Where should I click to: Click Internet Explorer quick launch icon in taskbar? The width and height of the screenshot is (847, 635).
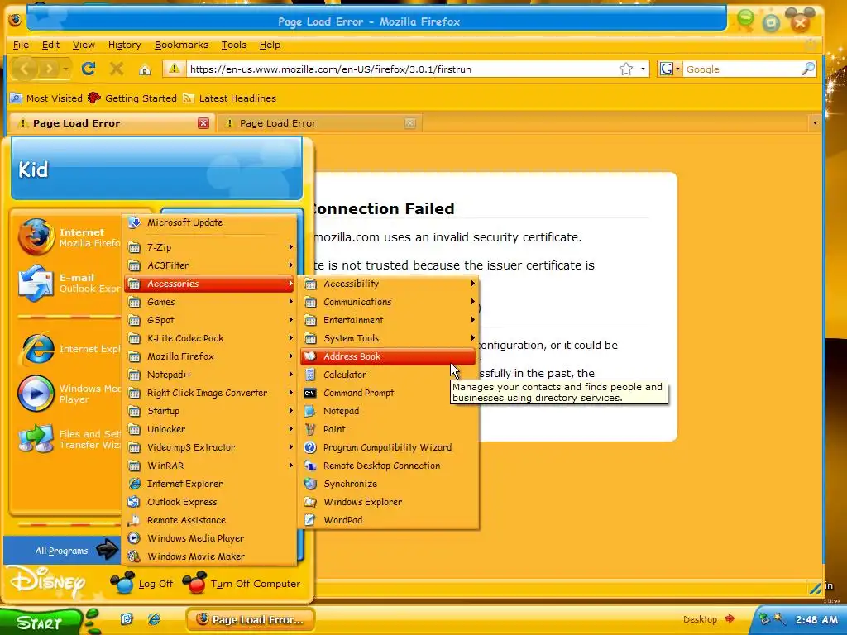click(154, 618)
